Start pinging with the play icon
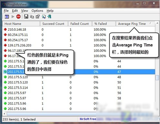Viewport: 160px width, 124px height. click(13, 17)
